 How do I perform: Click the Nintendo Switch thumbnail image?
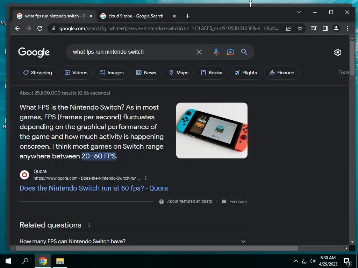[x=212, y=131]
